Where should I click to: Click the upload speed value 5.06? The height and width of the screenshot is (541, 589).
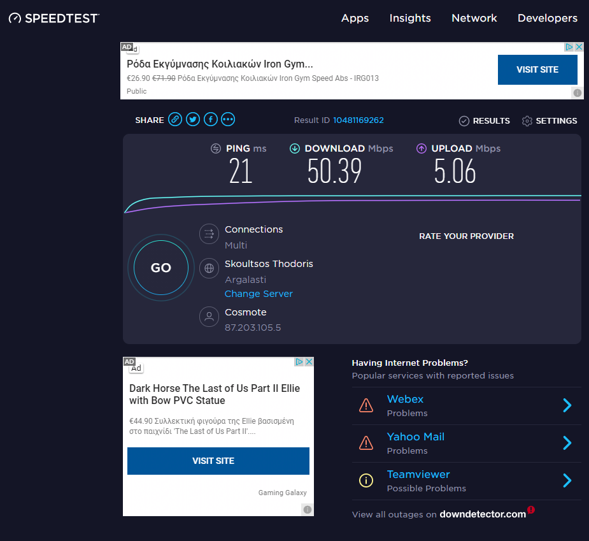[x=455, y=171]
